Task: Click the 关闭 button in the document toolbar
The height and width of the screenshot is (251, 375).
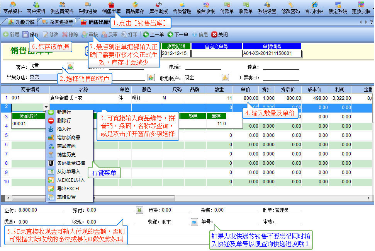Action: click(x=219, y=34)
